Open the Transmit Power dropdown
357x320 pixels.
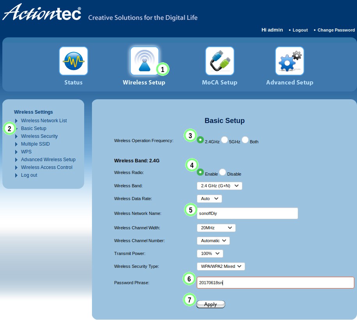click(210, 253)
